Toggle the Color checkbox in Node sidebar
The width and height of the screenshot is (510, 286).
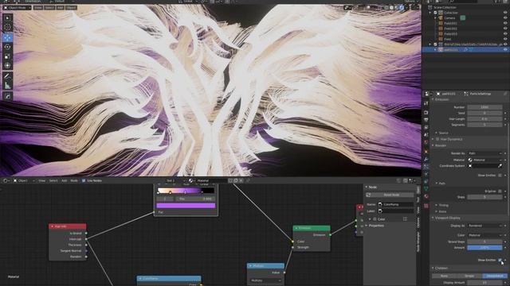tap(375, 219)
